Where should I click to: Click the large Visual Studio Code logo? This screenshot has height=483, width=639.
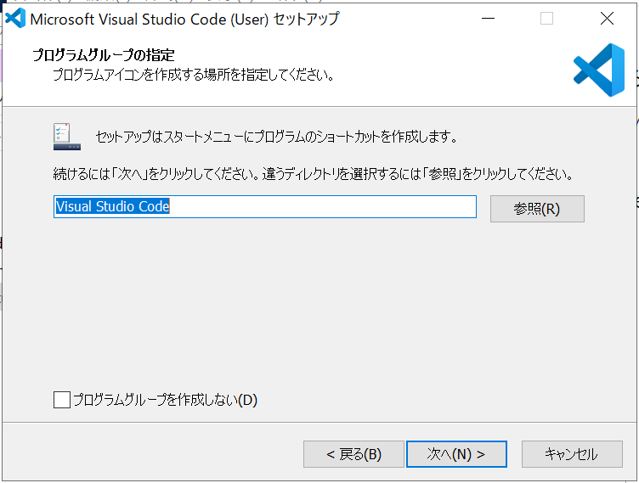click(599, 70)
